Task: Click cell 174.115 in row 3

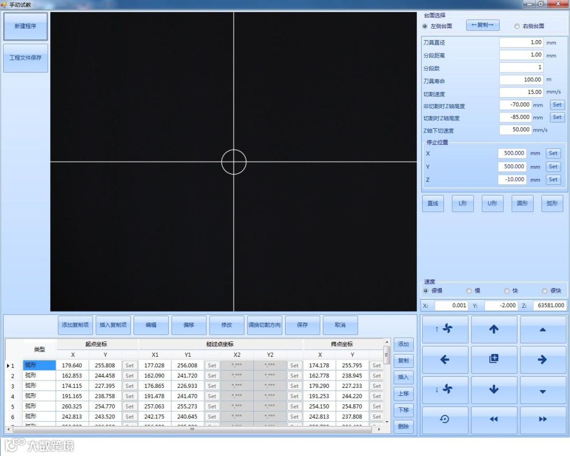Action: click(72, 386)
